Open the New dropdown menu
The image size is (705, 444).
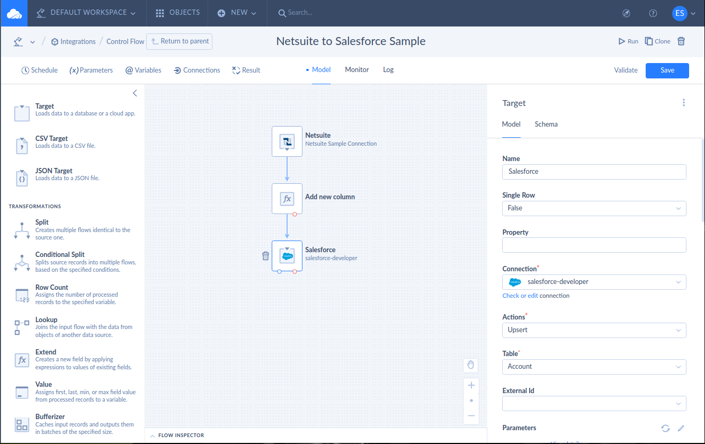click(237, 13)
